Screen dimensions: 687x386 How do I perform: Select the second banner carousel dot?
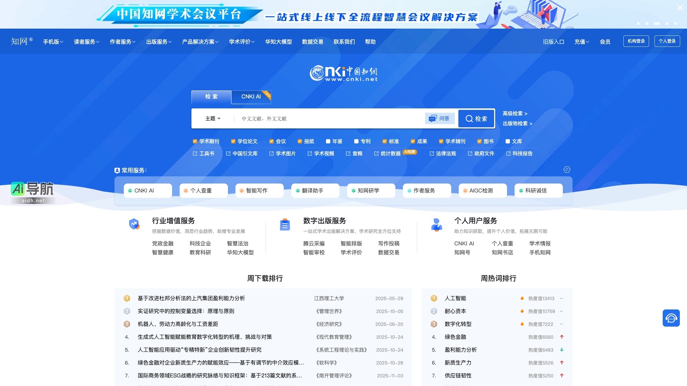647,24
